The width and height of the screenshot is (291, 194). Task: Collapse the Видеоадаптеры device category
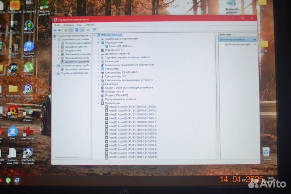pyautogui.click(x=98, y=42)
